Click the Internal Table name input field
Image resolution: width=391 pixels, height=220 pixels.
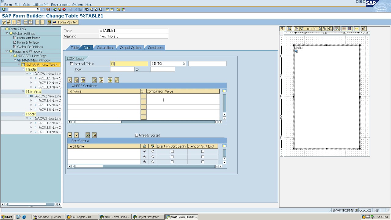pyautogui.click(x=129, y=64)
